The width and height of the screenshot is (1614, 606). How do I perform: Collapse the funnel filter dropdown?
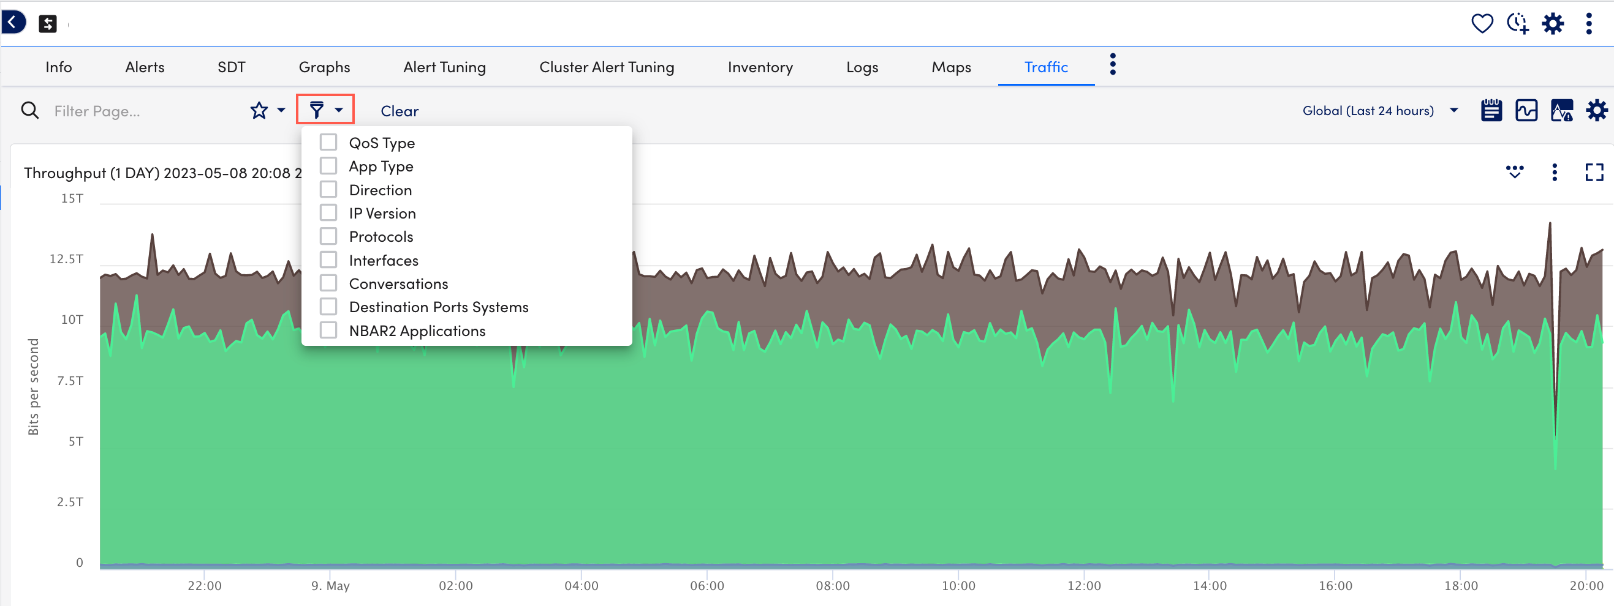point(325,110)
